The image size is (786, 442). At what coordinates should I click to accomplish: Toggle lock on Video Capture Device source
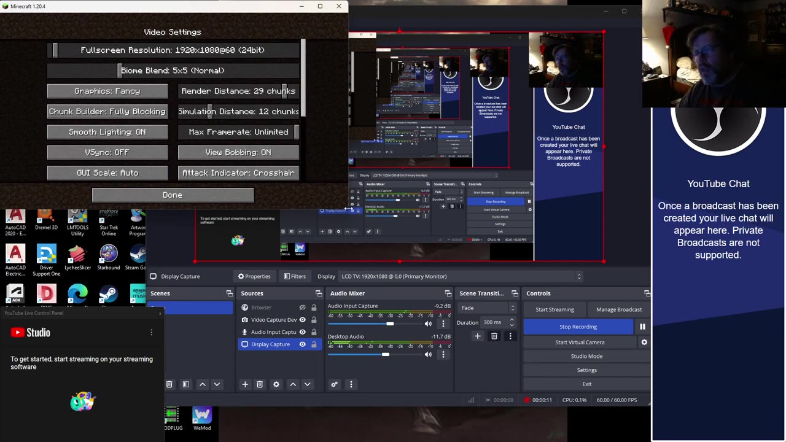(314, 320)
